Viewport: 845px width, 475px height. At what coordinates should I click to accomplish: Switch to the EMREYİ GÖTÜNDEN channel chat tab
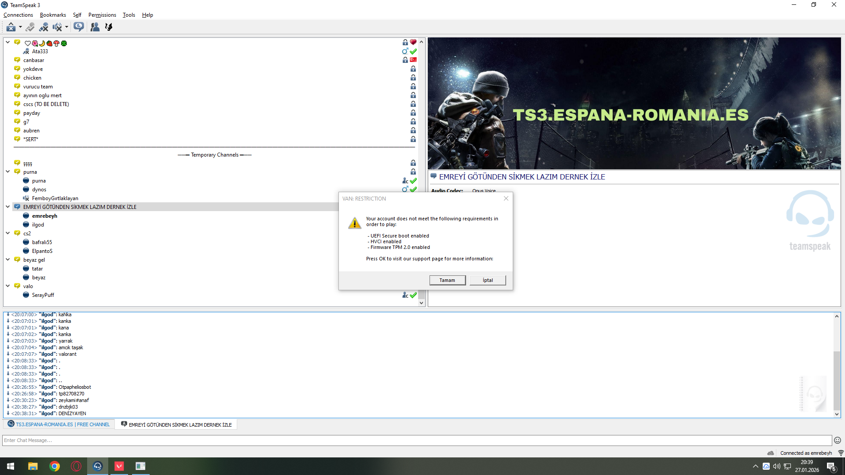click(x=176, y=424)
